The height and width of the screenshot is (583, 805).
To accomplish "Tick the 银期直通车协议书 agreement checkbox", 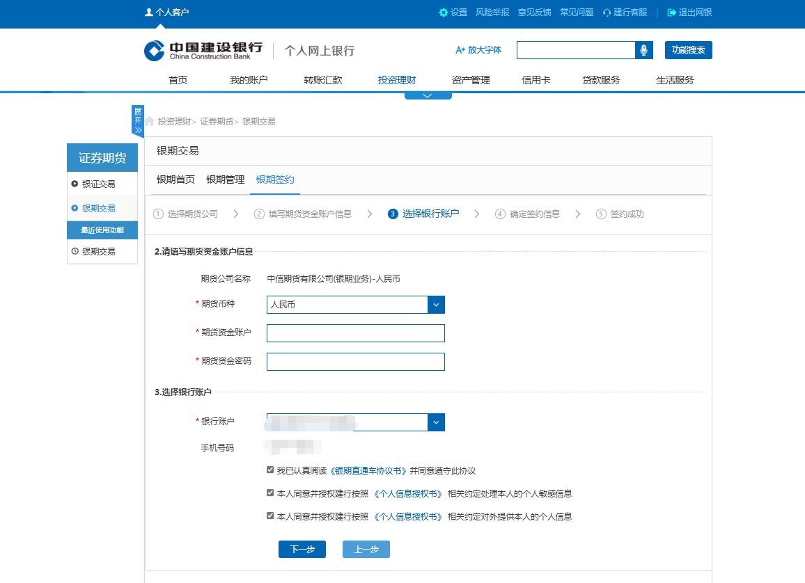I will [x=270, y=470].
